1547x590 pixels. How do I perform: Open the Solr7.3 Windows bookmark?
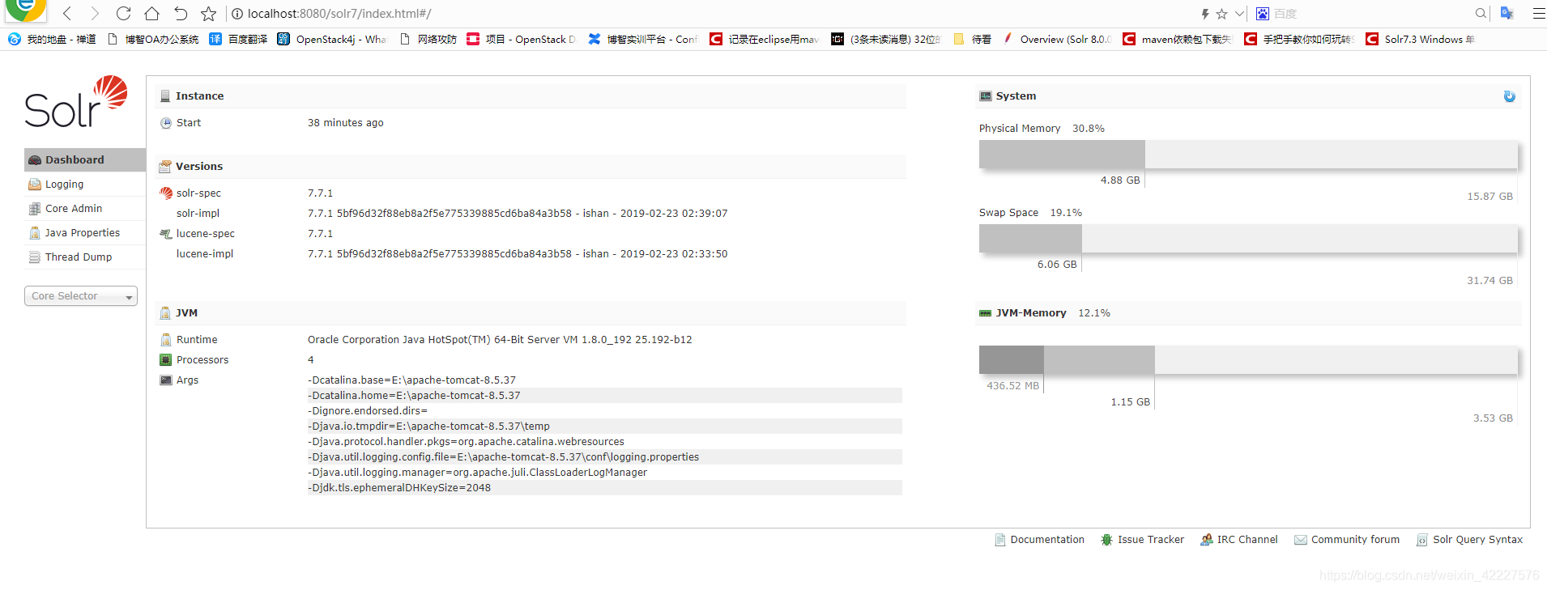click(1421, 39)
